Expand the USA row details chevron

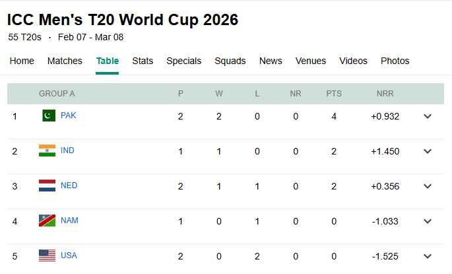pyautogui.click(x=428, y=256)
